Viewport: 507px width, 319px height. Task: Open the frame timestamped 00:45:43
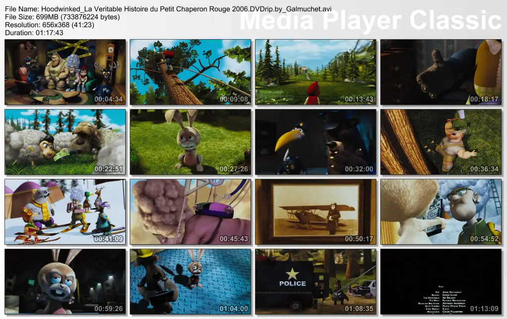coord(191,212)
